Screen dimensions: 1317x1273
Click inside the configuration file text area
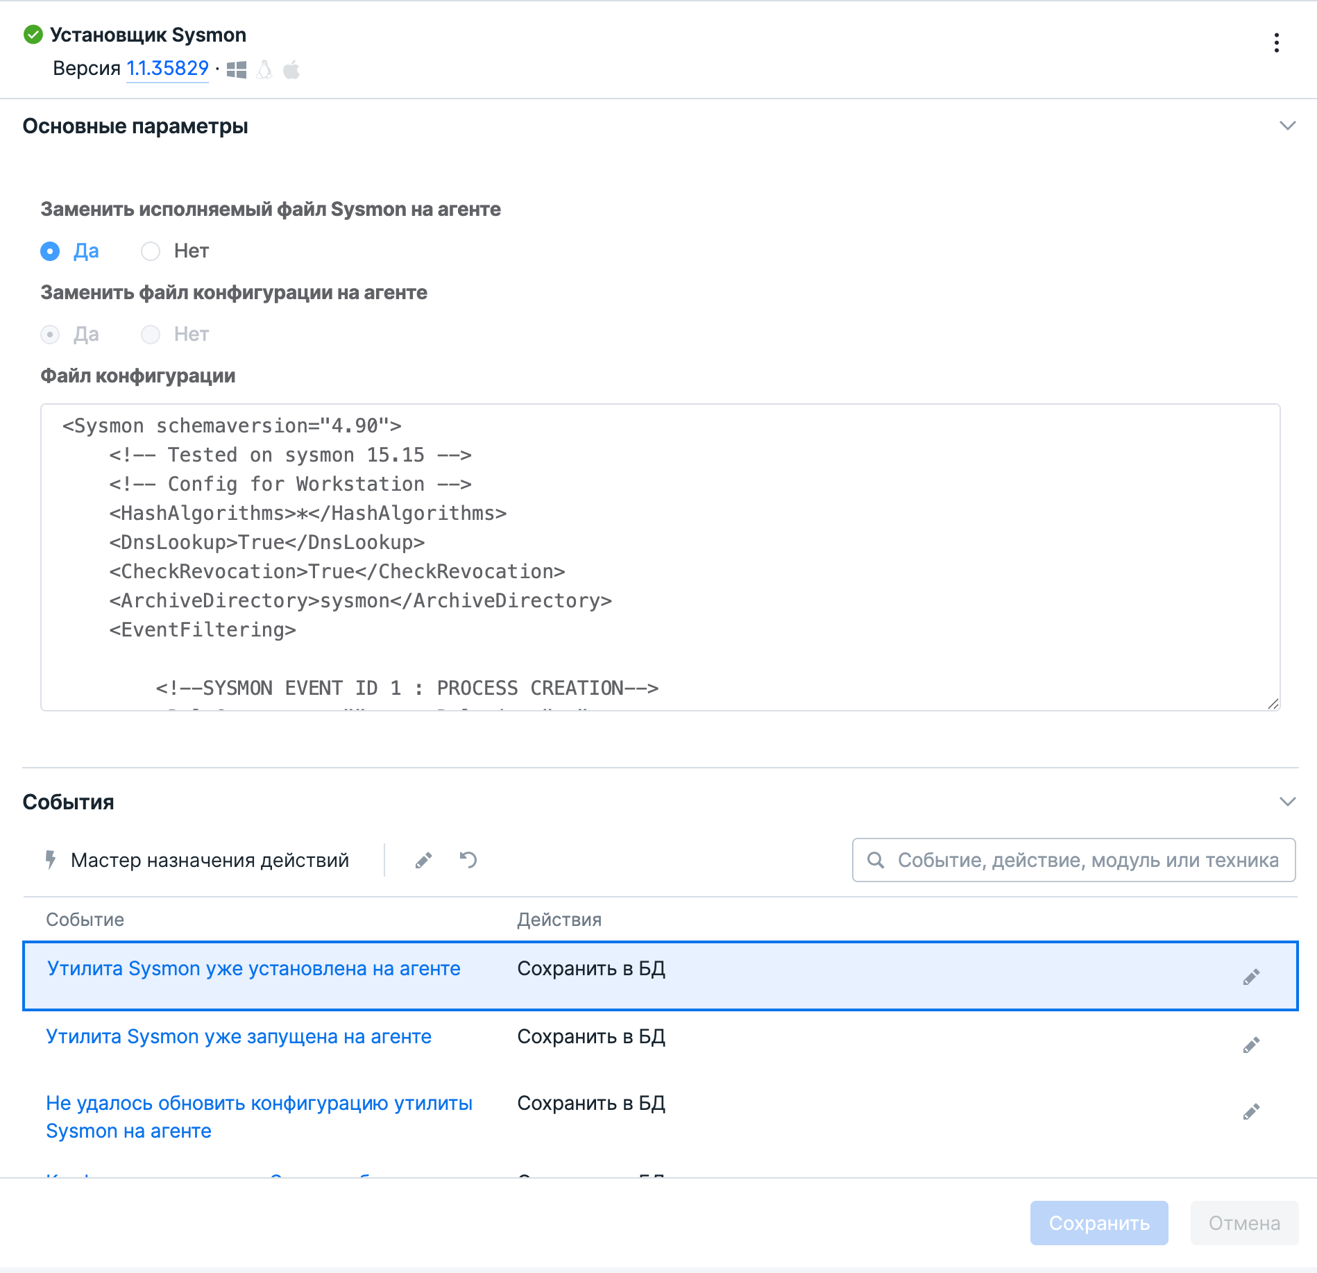click(x=659, y=557)
